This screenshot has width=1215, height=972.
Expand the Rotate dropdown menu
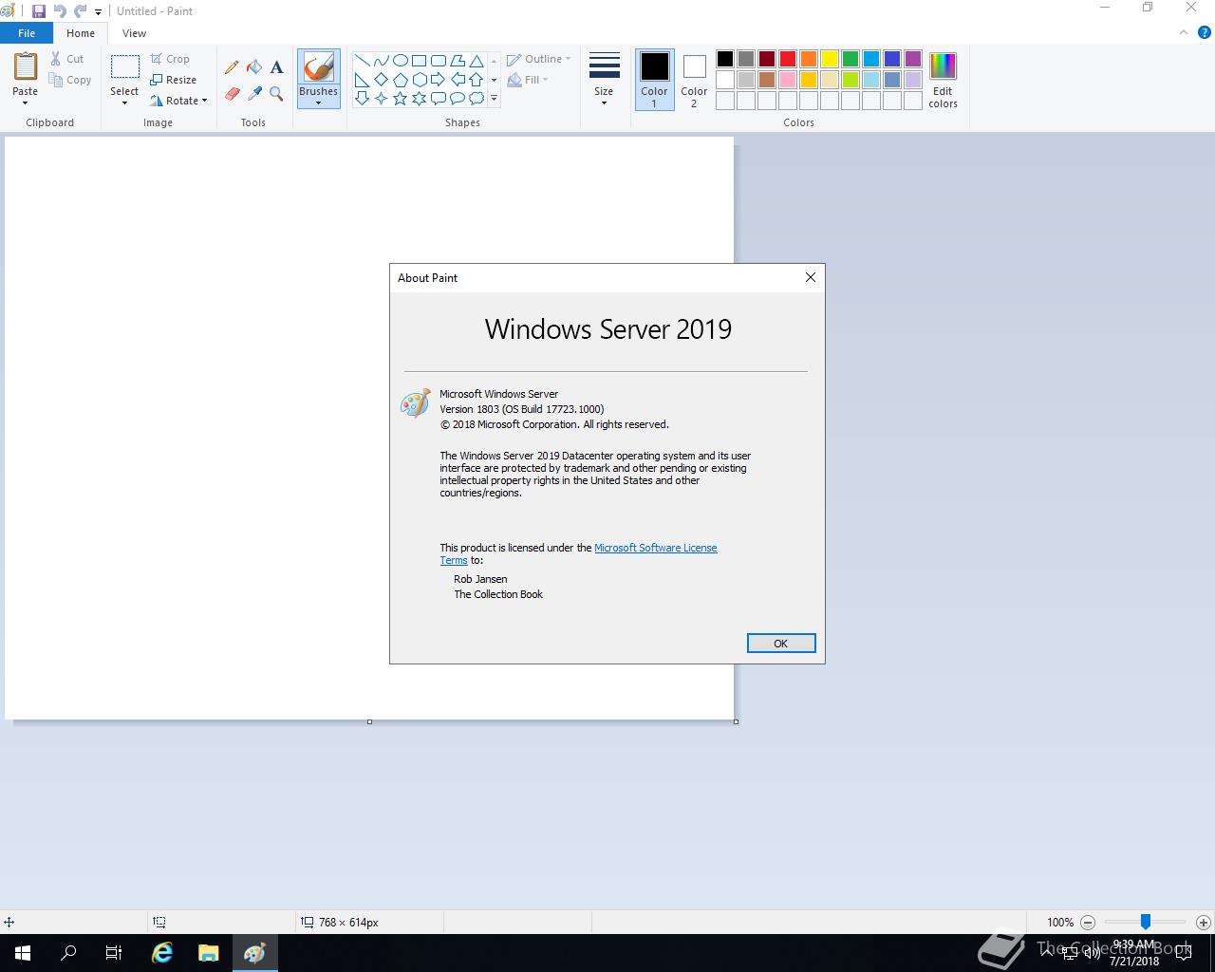coord(178,101)
